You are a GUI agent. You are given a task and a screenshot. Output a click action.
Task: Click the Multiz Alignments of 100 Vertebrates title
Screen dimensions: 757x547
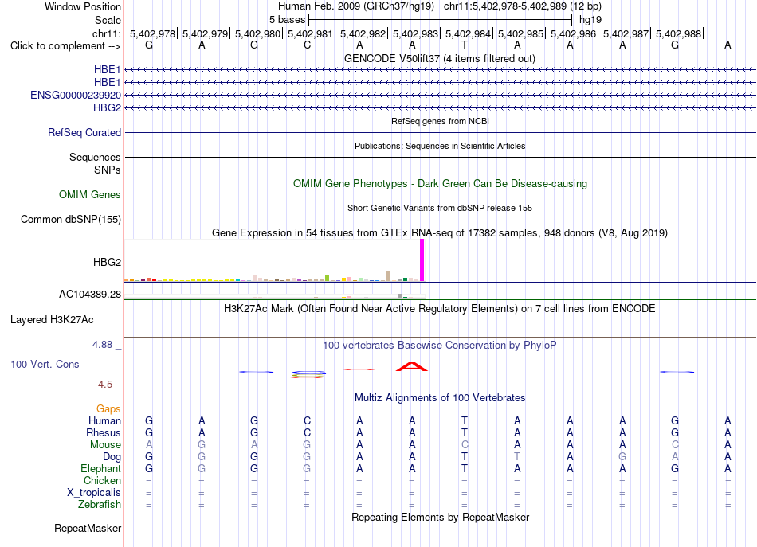[x=440, y=397]
